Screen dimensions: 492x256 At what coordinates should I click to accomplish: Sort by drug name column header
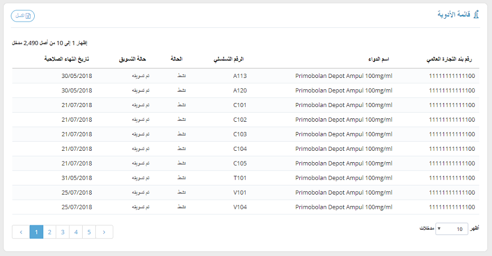pos(377,59)
